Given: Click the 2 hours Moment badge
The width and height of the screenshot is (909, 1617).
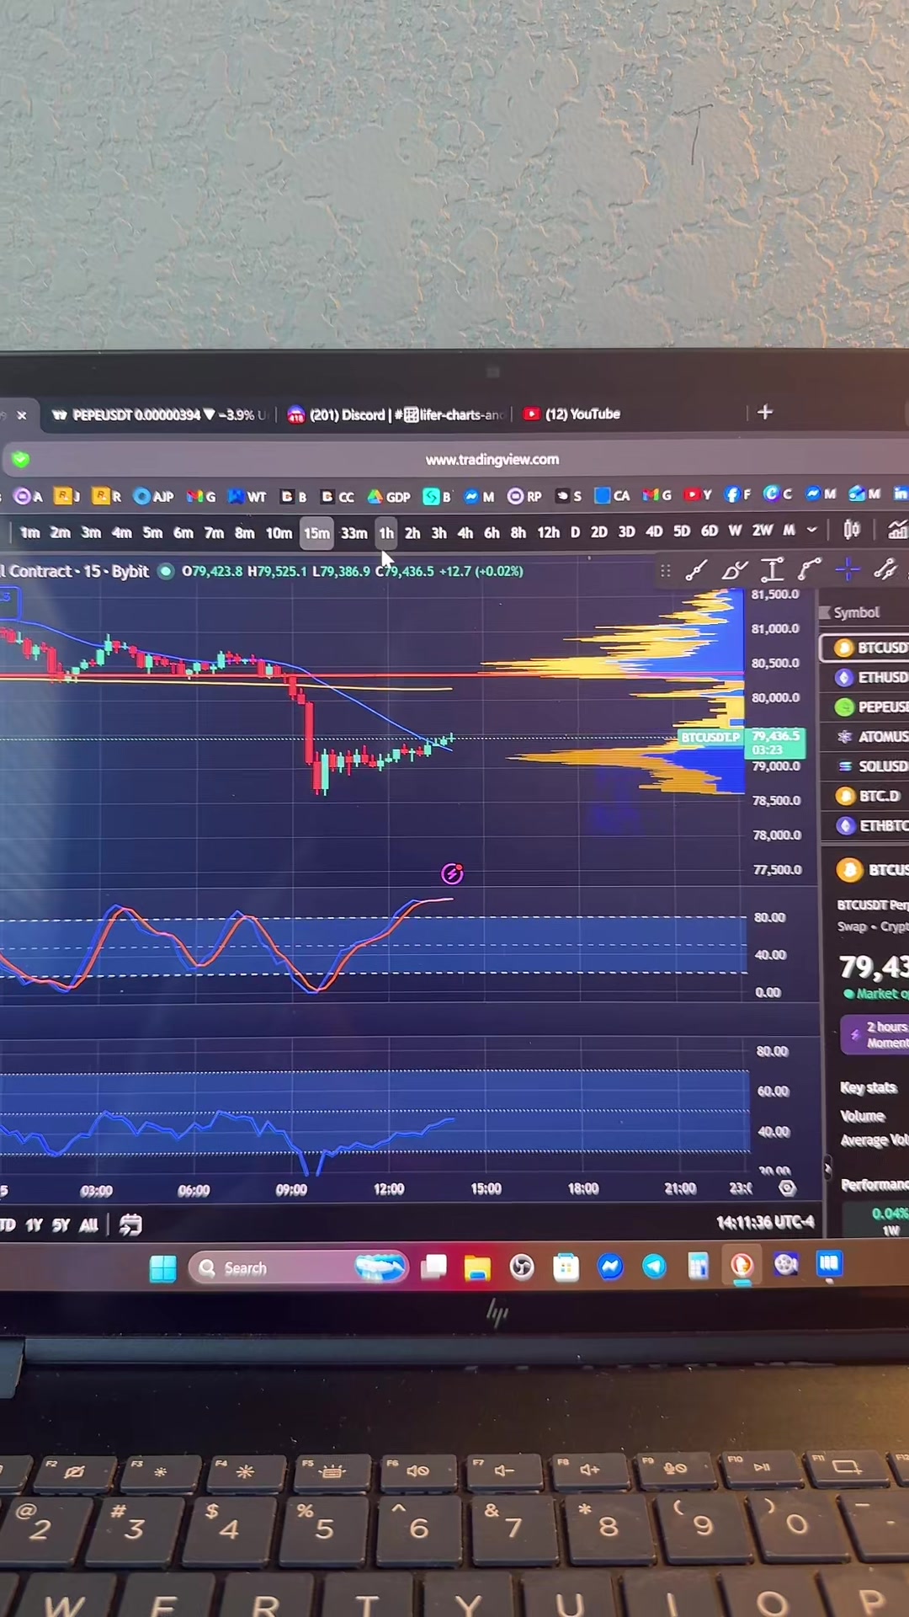Looking at the screenshot, I should tap(875, 1034).
